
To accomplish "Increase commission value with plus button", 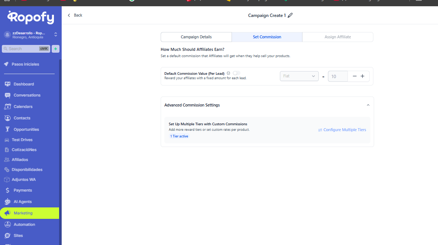I will [362, 76].
